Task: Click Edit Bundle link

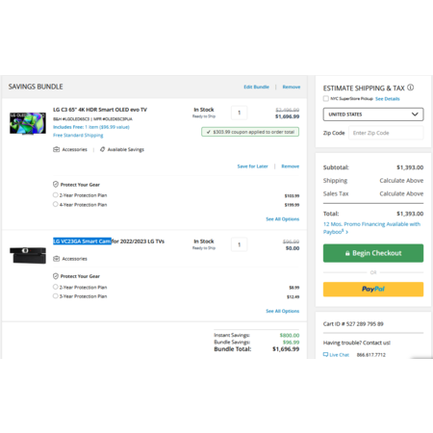Action: pos(256,87)
